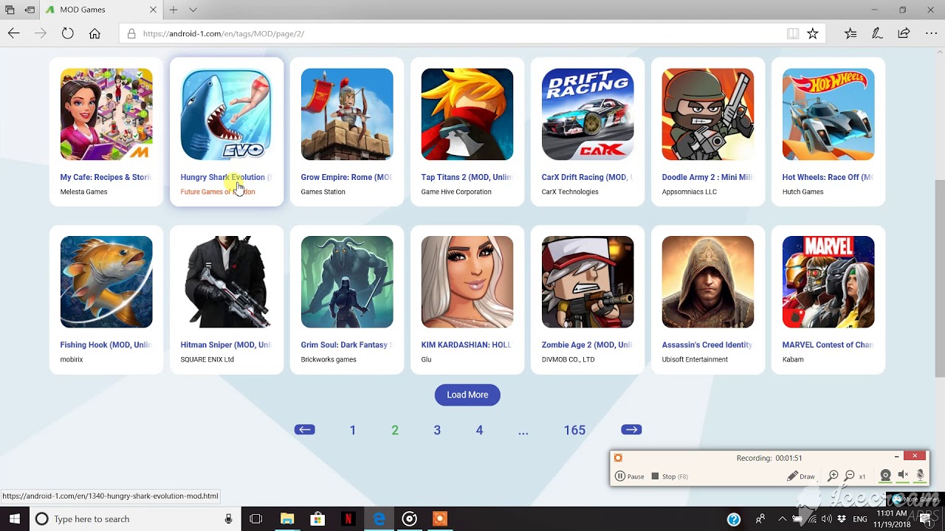Pause the screen recording
The image size is (945, 531).
click(630, 476)
